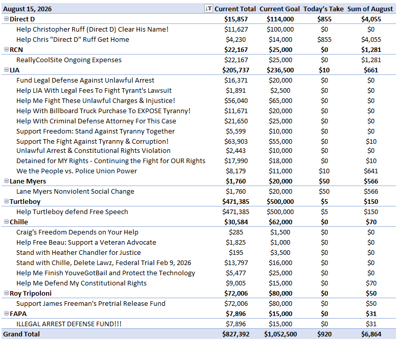This screenshot has width=397, height=341.
Task: Select LIA current total $205,737
Action: click(x=236, y=70)
